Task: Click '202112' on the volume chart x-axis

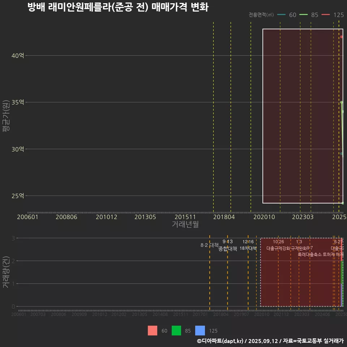Action: [281, 314]
